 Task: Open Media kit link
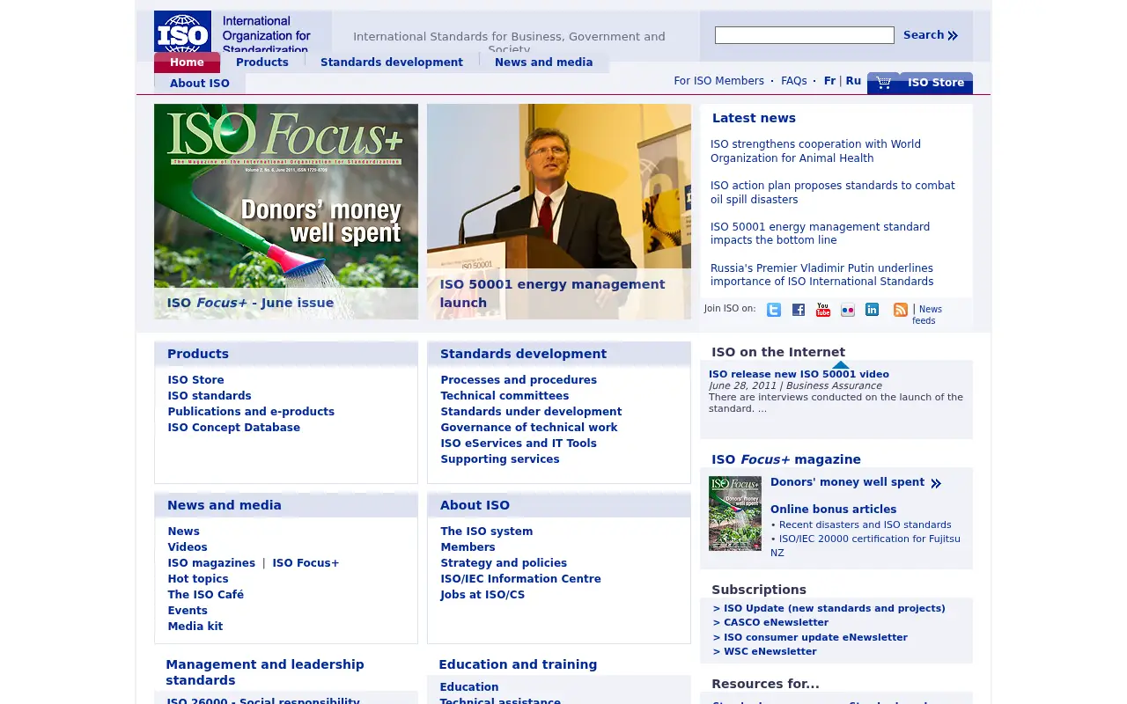[195, 627]
